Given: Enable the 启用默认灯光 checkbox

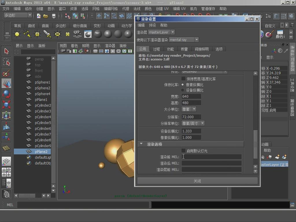Looking at the screenshot, I should [183, 150].
